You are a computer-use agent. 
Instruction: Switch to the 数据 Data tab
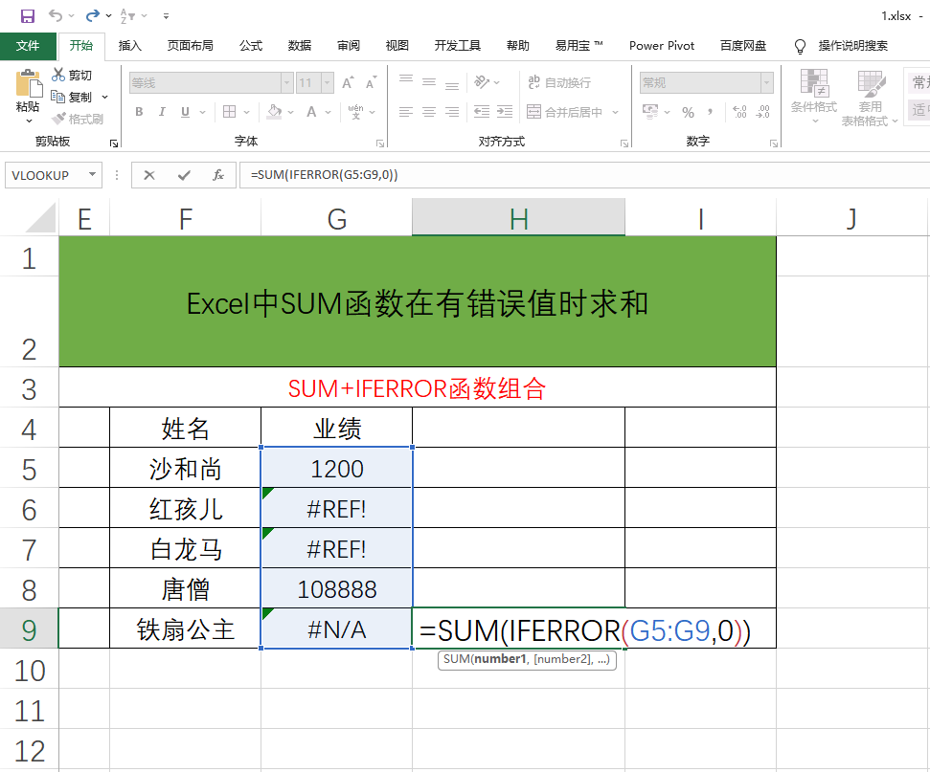300,46
